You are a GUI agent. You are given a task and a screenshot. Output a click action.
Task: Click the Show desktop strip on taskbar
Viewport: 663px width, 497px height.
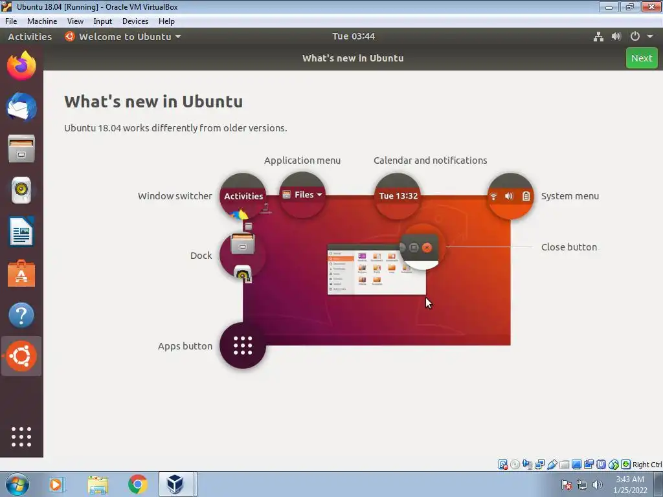658,484
